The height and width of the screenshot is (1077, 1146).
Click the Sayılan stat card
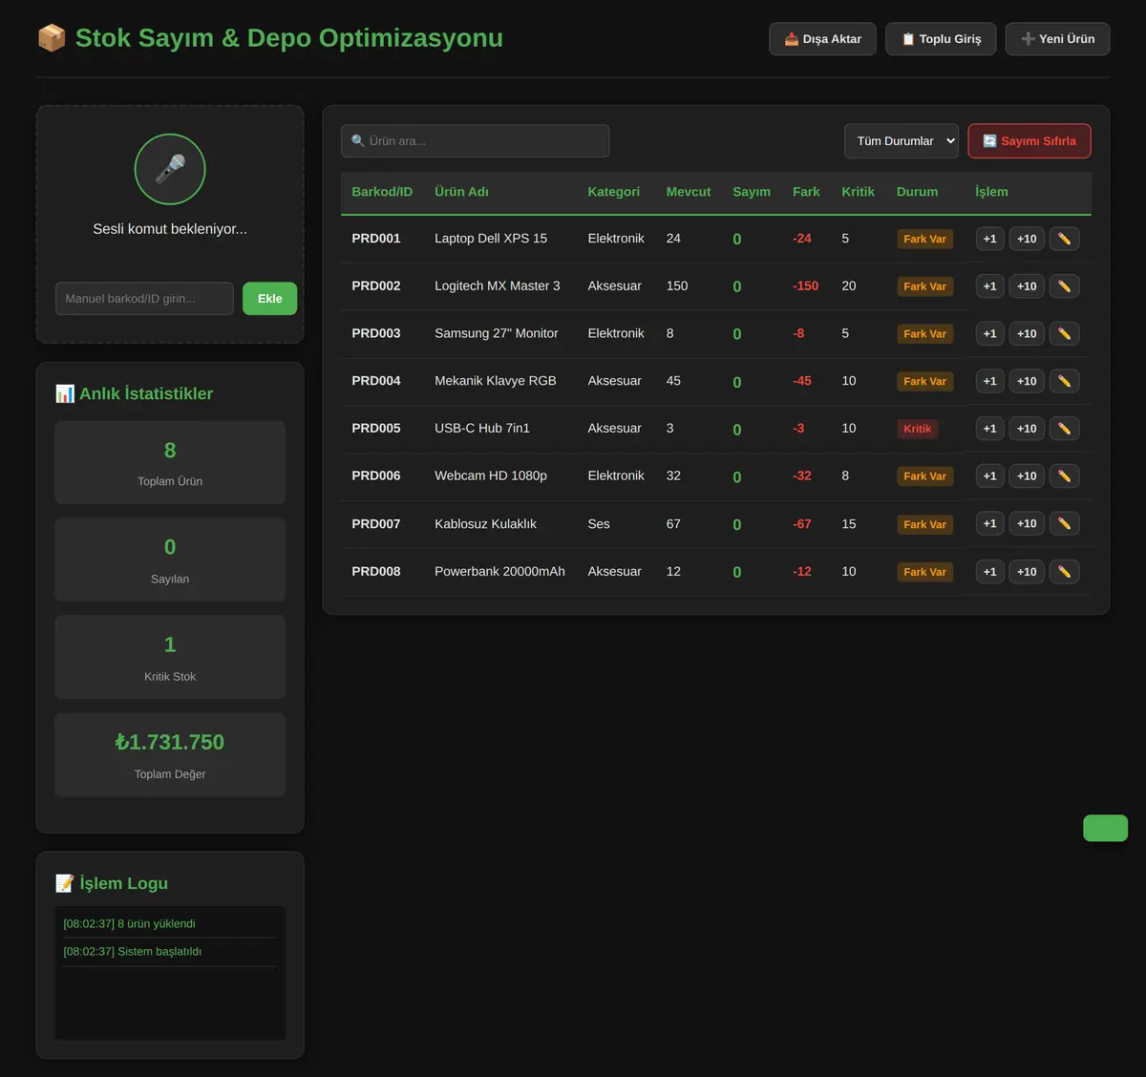(170, 560)
